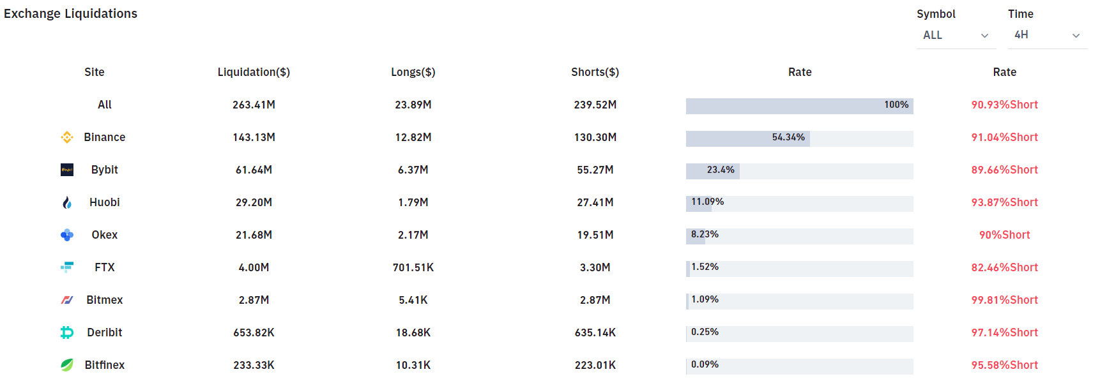The image size is (1100, 381).
Task: Open the Binance exchange name link
Action: (105, 137)
